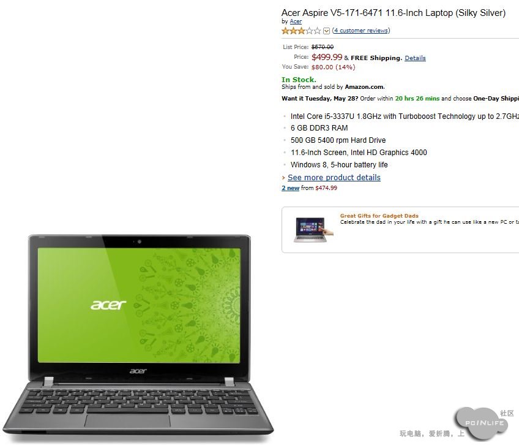This screenshot has width=519, height=445.
Task: Click the orange arrow beside product details
Action: (x=283, y=178)
